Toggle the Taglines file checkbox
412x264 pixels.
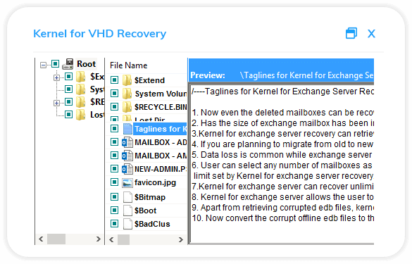114,128
